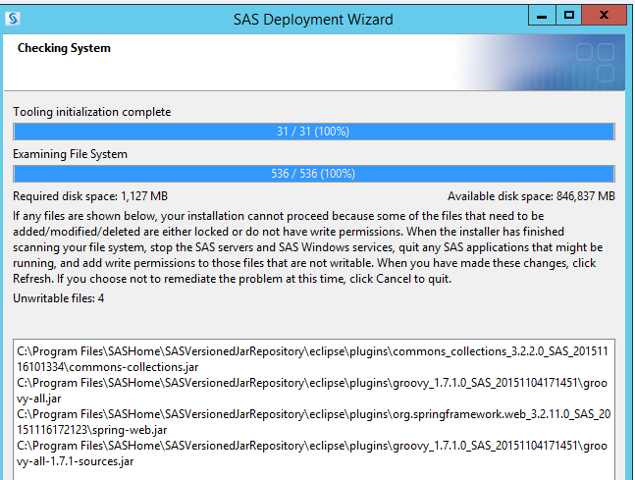Click the Examining File System label

pyautogui.click(x=70, y=154)
